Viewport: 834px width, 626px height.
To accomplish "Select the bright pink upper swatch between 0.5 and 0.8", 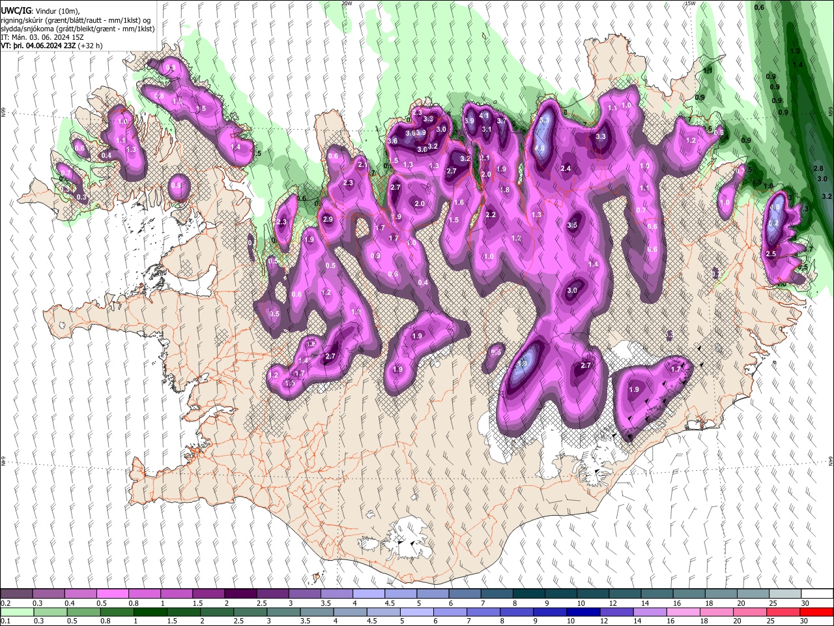I will [112, 594].
